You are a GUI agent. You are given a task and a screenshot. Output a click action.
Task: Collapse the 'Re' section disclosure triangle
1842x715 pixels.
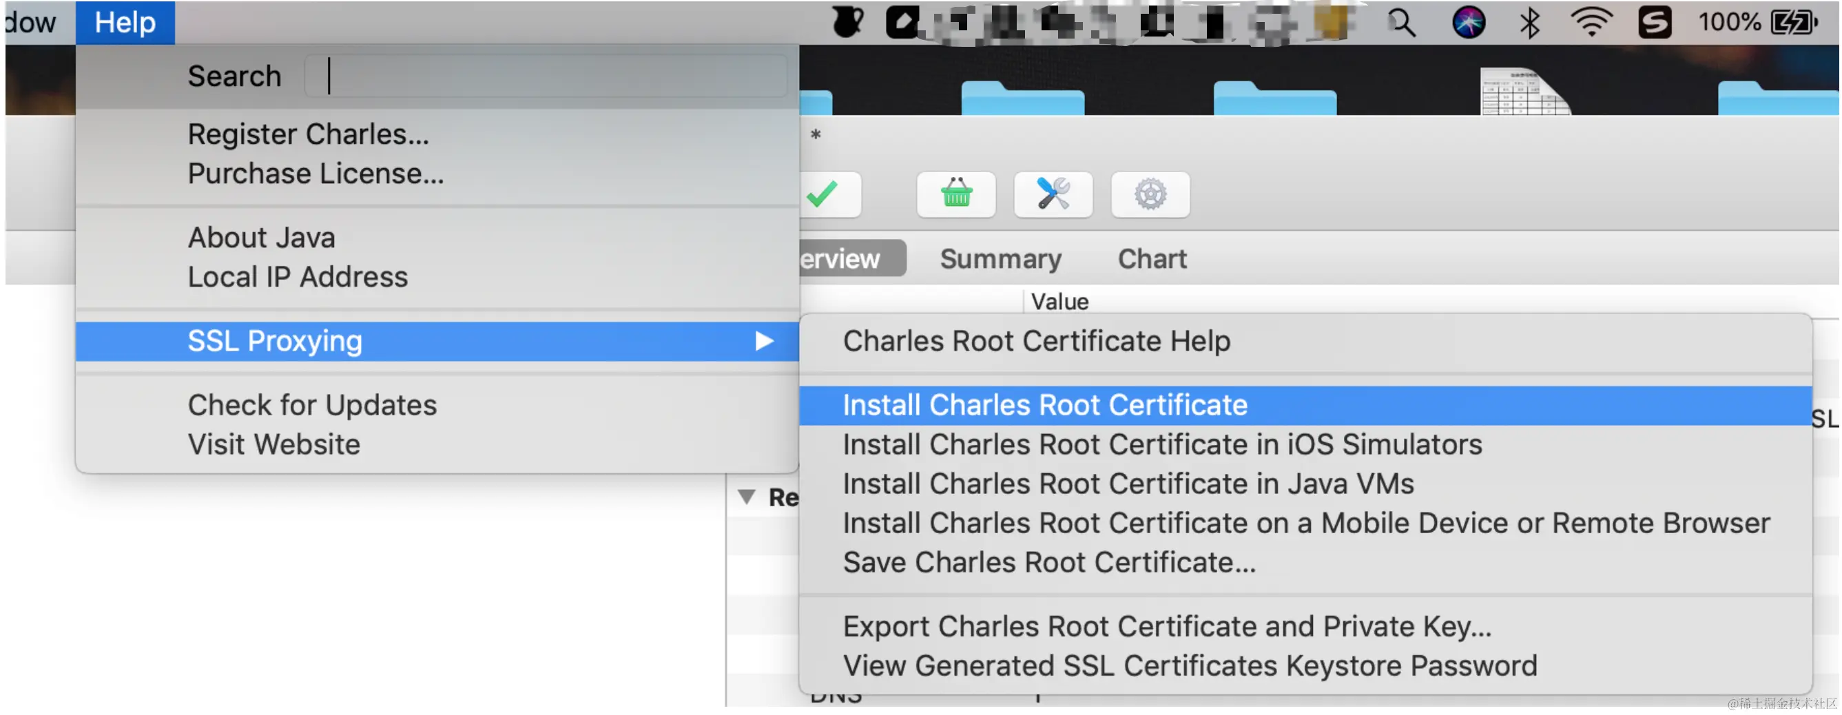click(747, 497)
